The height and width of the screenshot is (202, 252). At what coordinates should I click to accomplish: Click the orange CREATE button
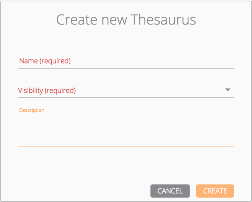[215, 191]
